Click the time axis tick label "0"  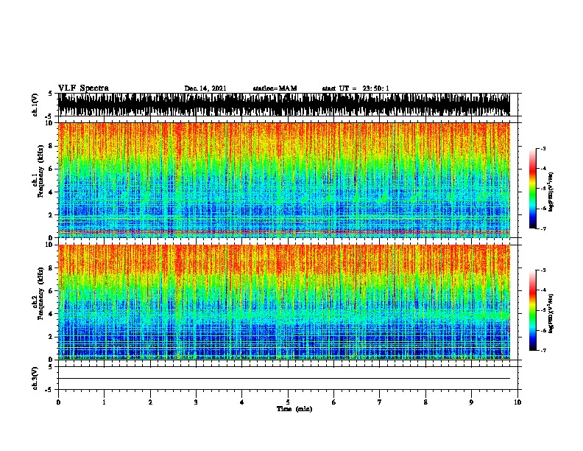(58, 402)
